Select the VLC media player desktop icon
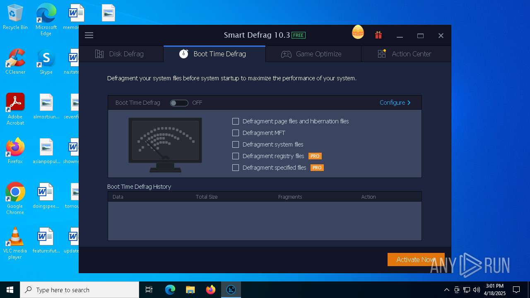Screen dimensions: 530x298 15,243
